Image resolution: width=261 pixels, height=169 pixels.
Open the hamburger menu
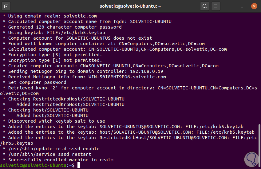pyautogui.click(x=216, y=6)
